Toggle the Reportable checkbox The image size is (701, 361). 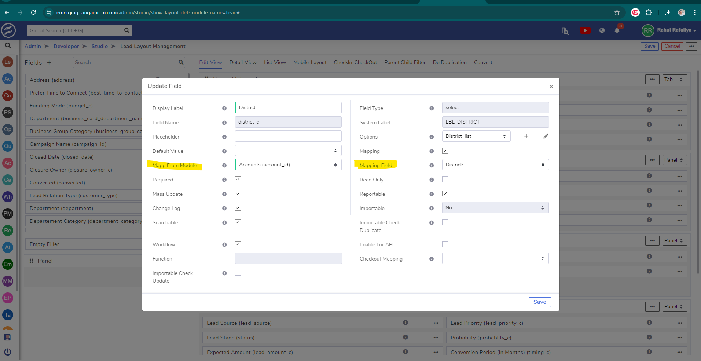coord(445,194)
